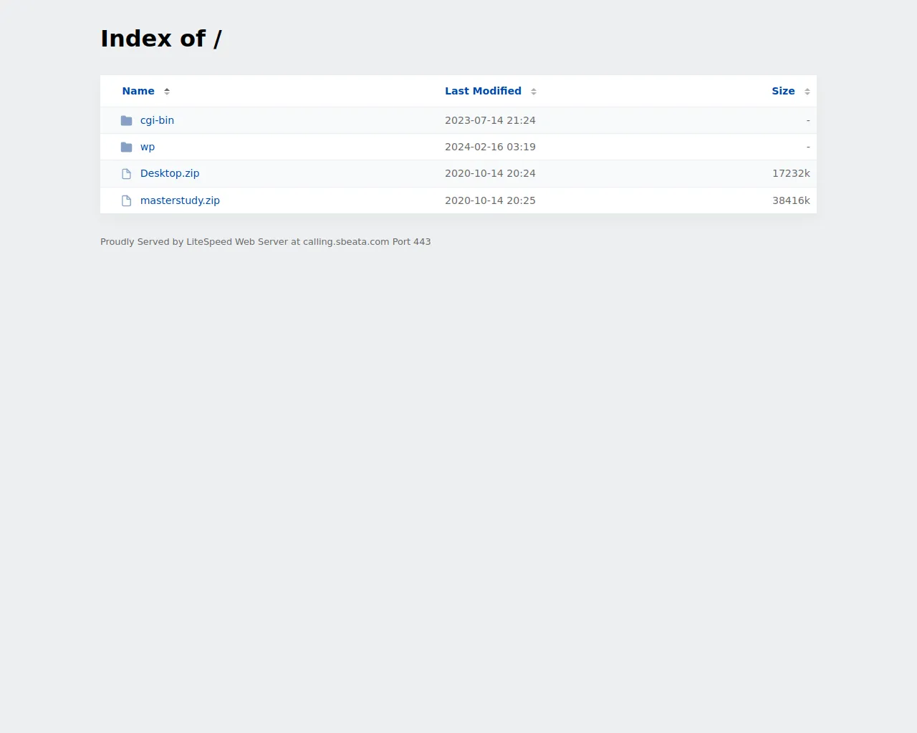Click the cgi-bin folder icon
The height and width of the screenshot is (733, 917).
click(126, 120)
